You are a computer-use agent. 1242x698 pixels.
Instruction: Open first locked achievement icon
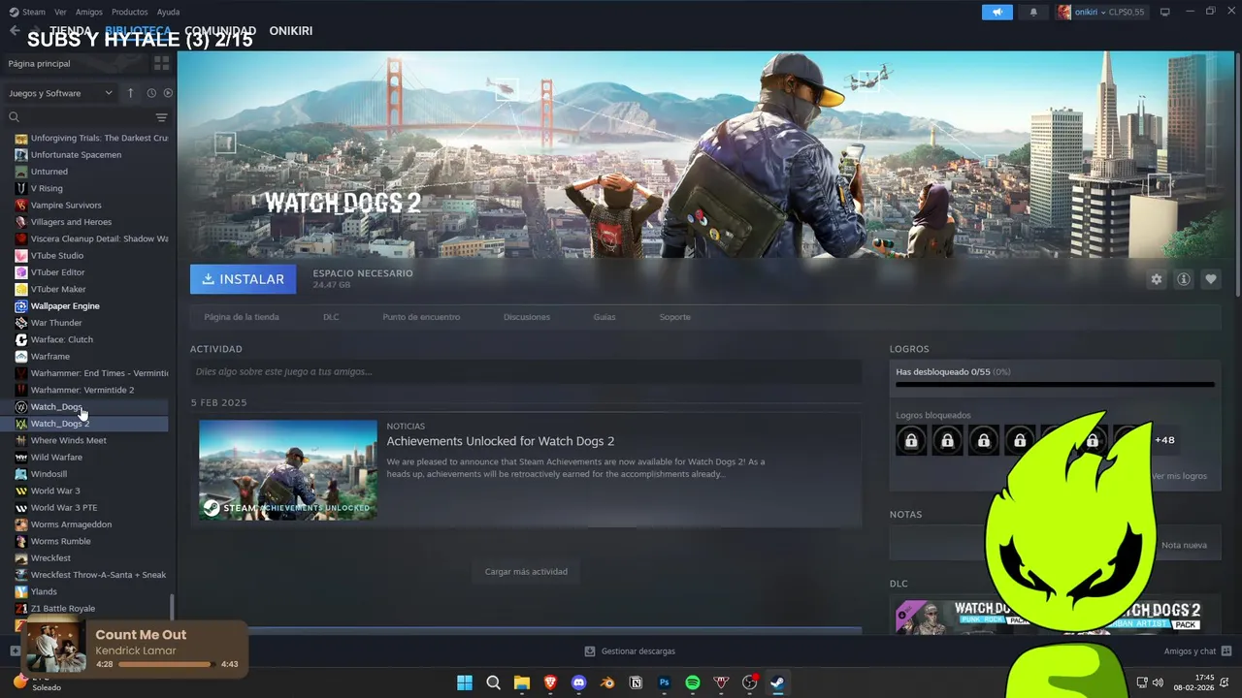point(911,440)
